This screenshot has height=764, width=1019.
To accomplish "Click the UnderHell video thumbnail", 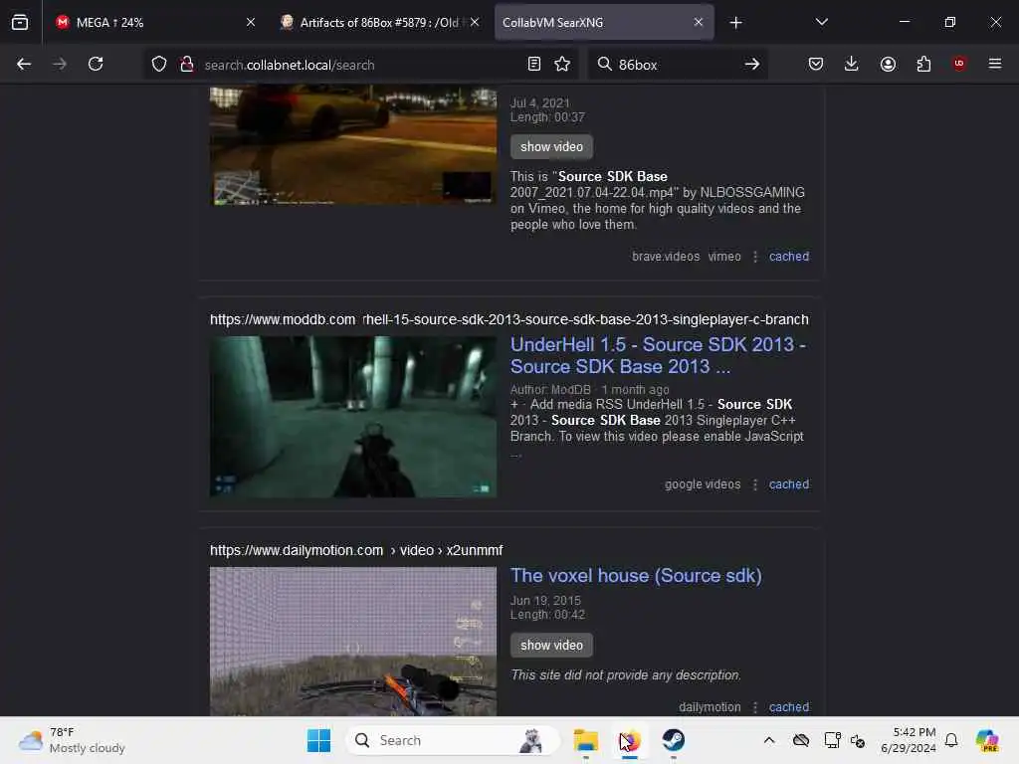I will (353, 417).
